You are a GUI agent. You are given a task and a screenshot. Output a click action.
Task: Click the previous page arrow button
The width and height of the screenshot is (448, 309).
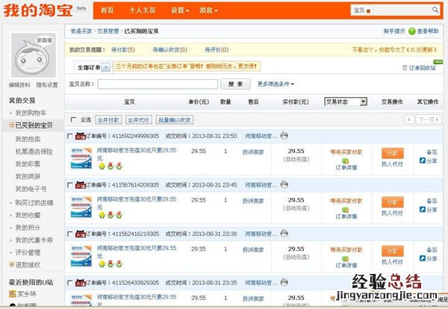click(x=408, y=119)
